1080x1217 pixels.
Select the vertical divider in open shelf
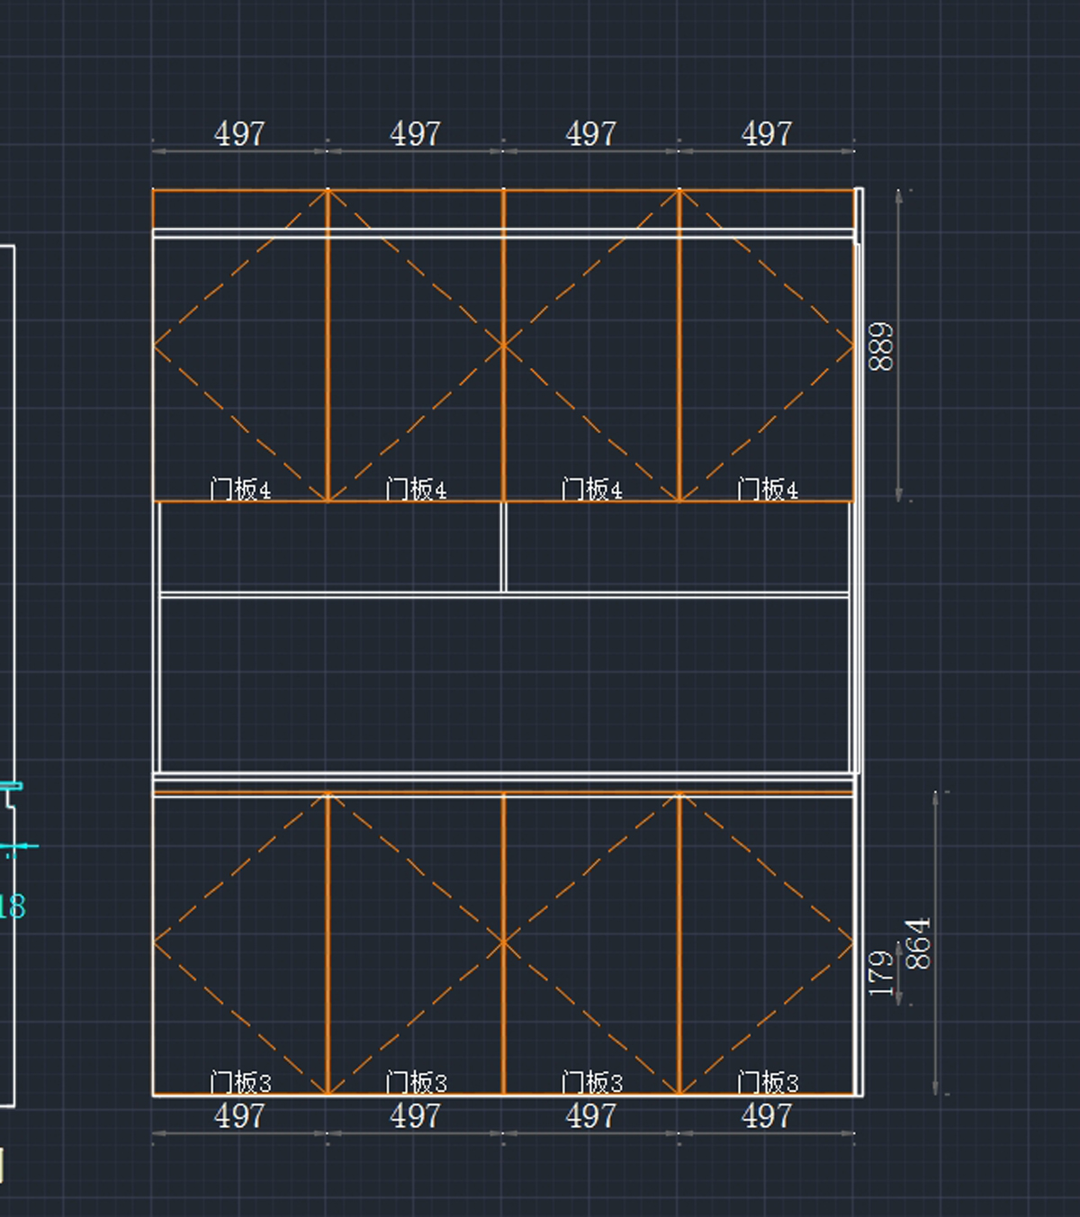tap(504, 547)
